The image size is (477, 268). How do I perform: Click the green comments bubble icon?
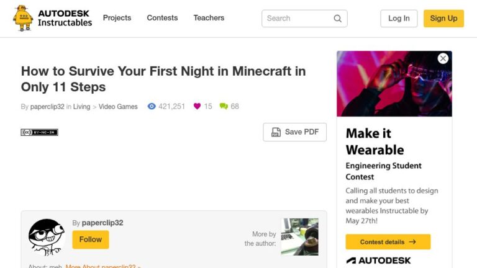tap(224, 106)
